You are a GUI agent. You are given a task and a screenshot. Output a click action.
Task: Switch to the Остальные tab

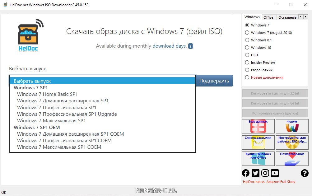point(287,17)
